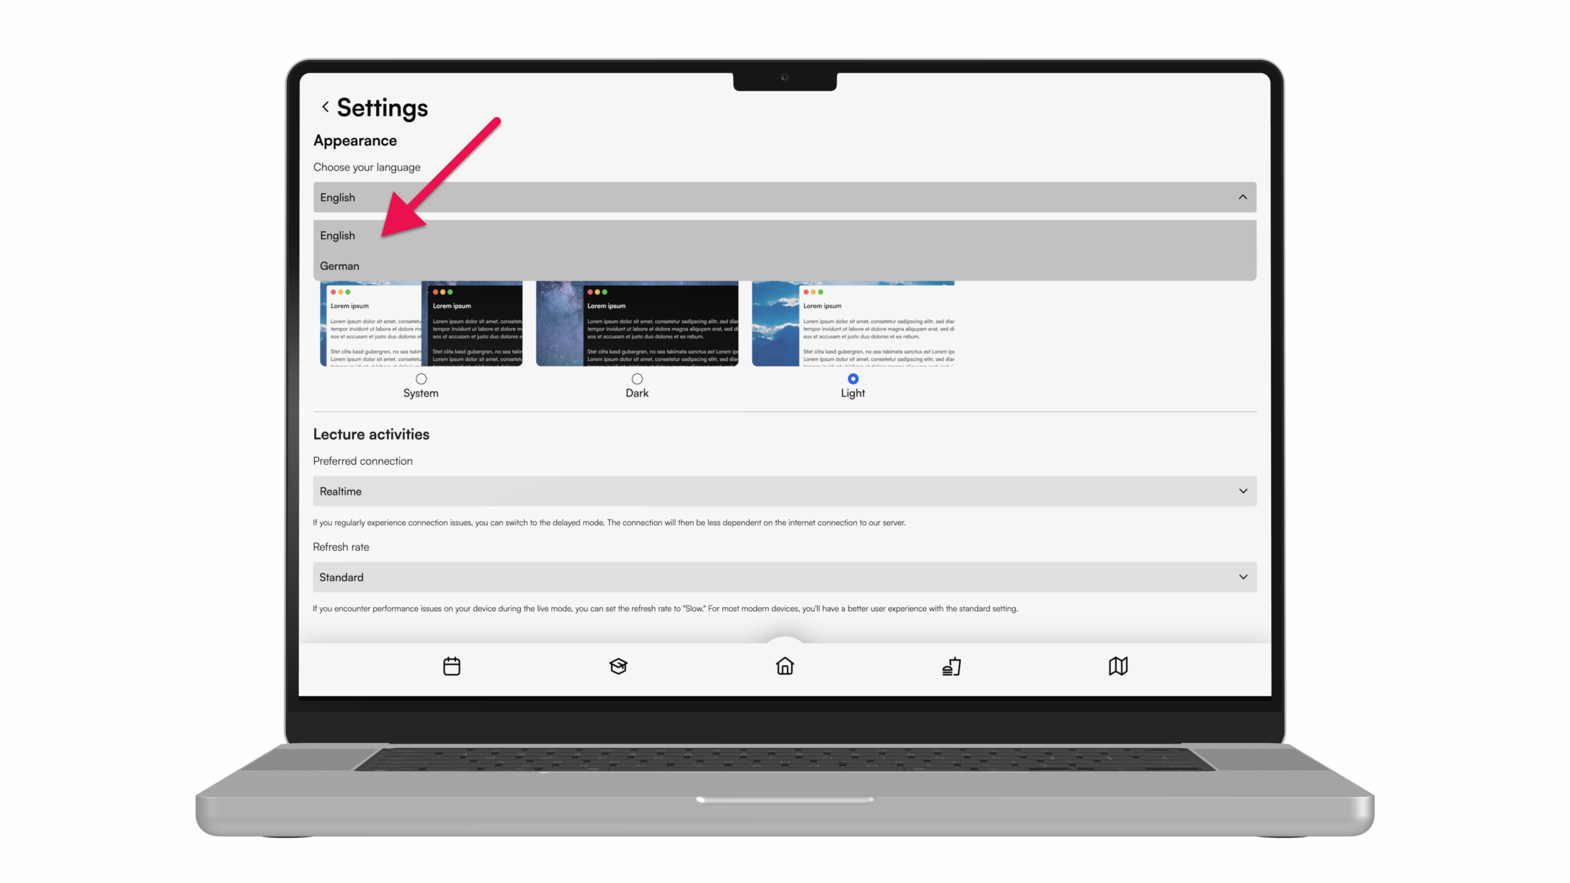Image resolution: width=1570 pixels, height=883 pixels.
Task: Select the System theme radio button
Action: coord(421,379)
